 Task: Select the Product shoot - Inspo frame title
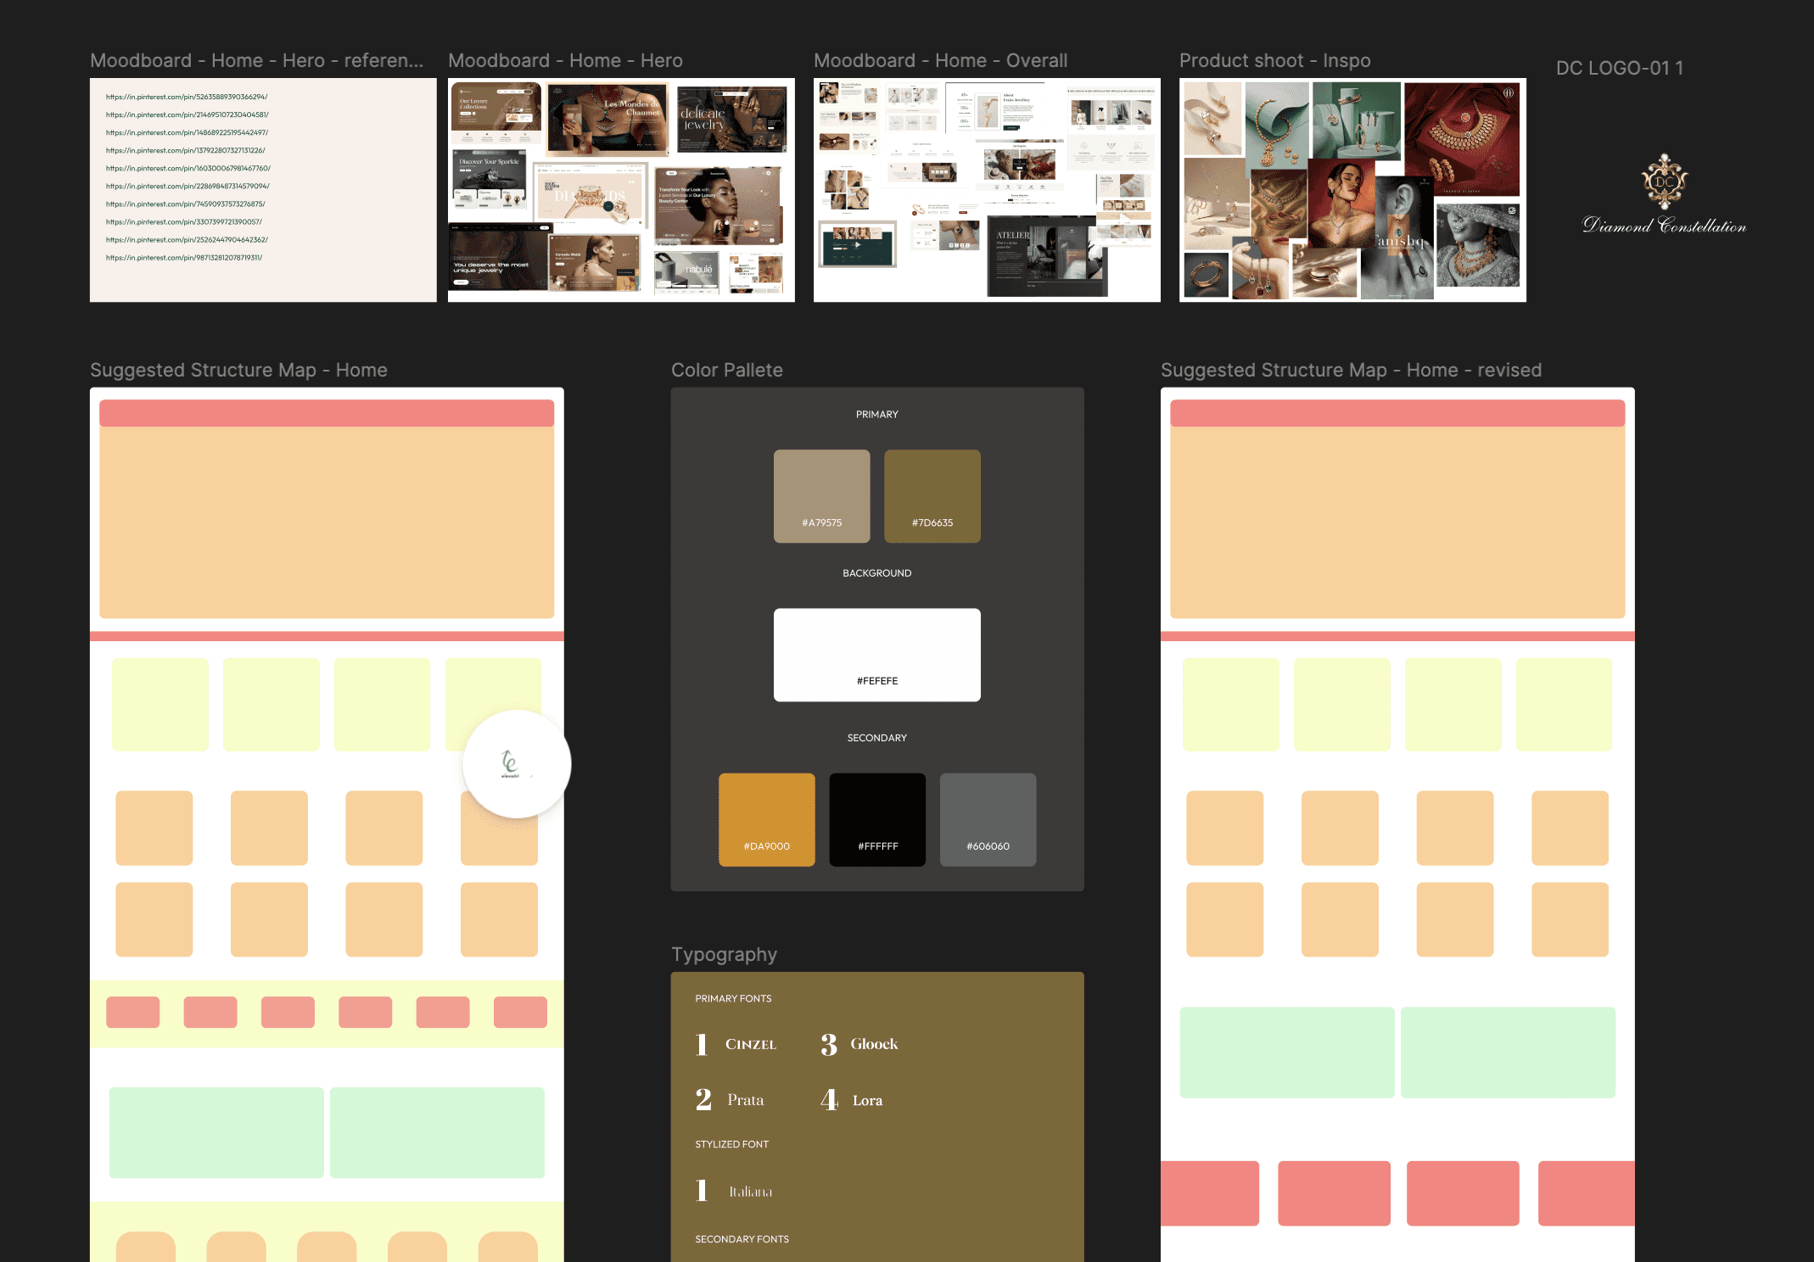(x=1274, y=60)
